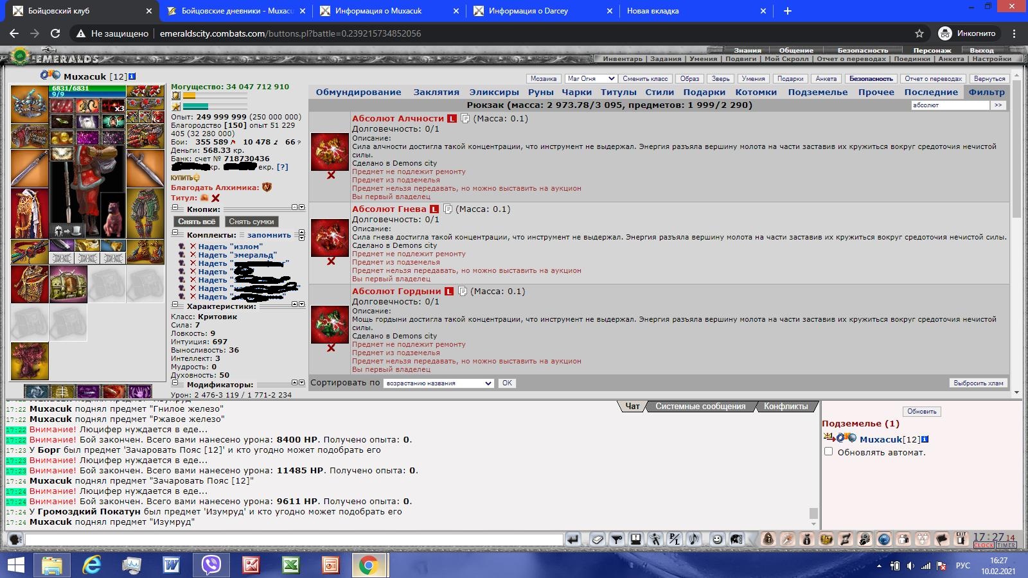Image resolution: width=1028 pixels, height=578 pixels.
Task: Click the P/L icon in bottom toolbar
Action: click(674, 539)
